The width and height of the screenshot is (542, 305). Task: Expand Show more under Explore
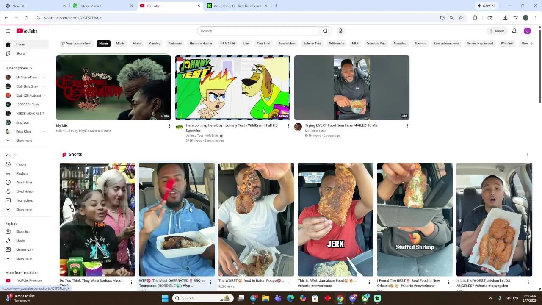pos(25,258)
